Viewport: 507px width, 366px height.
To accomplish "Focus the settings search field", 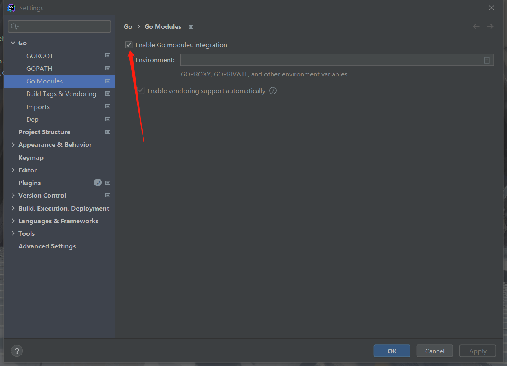I will tap(59, 26).
